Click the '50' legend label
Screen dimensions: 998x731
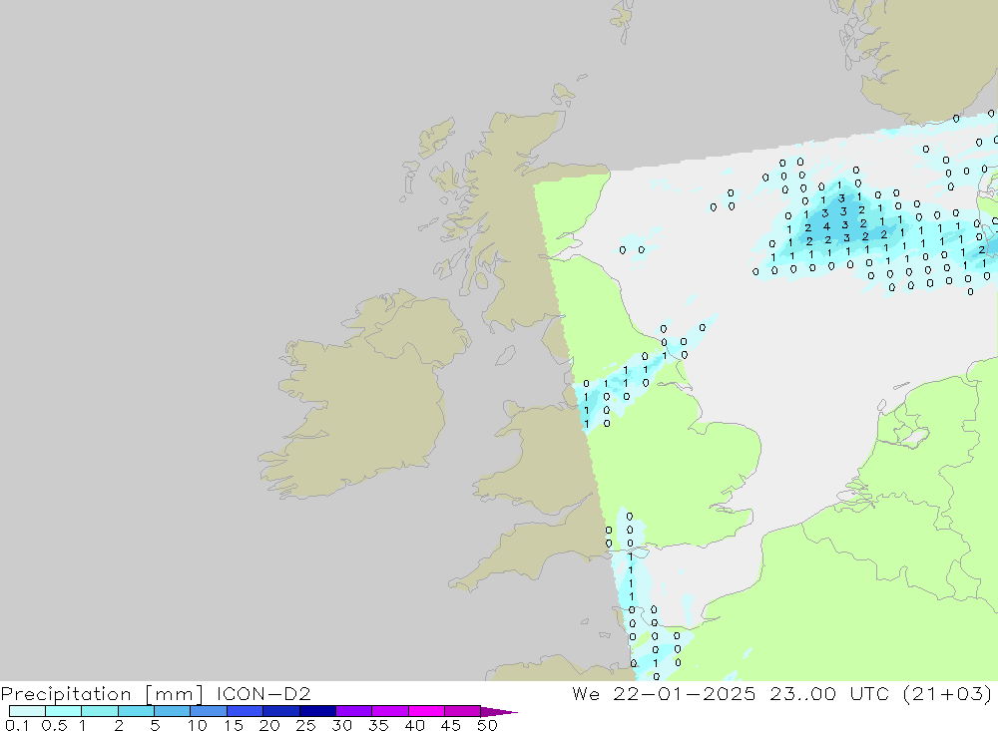pyautogui.click(x=487, y=725)
